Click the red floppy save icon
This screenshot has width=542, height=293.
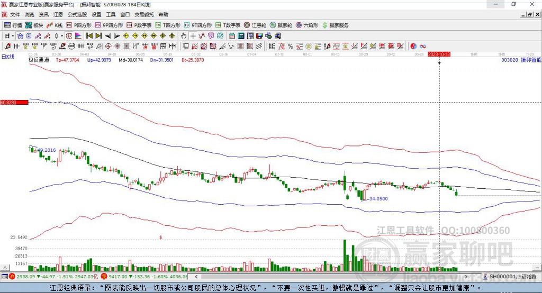pyautogui.click(x=259, y=36)
